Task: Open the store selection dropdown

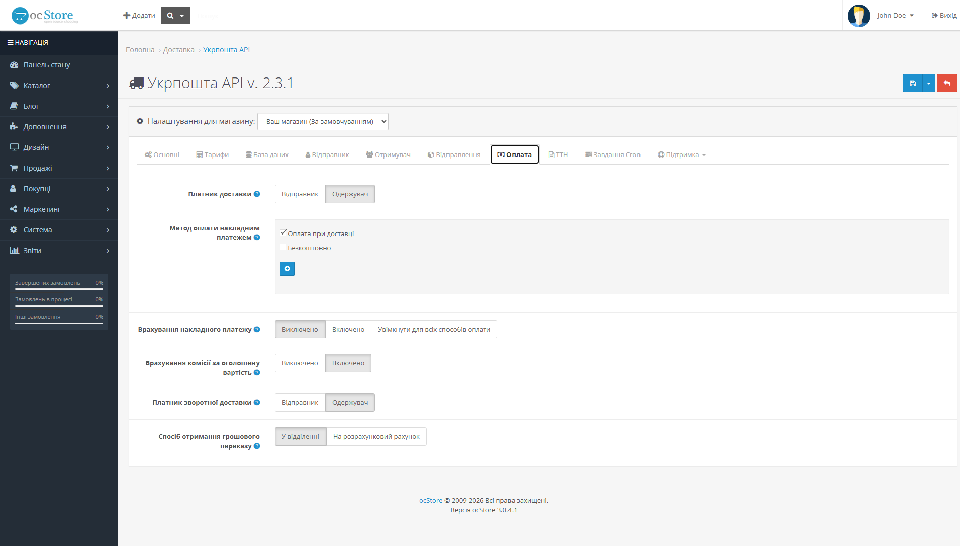Action: pos(323,122)
